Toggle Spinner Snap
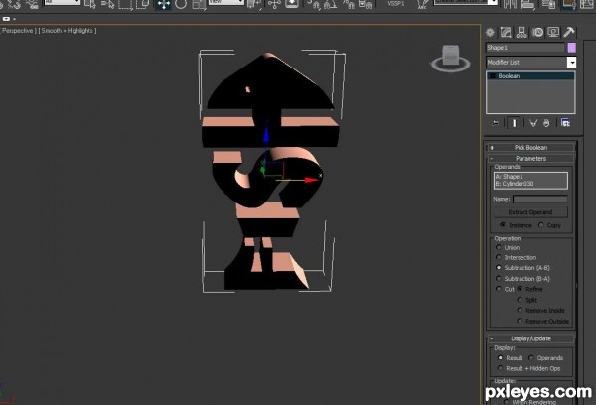This screenshot has height=405, width=596. point(365,4)
